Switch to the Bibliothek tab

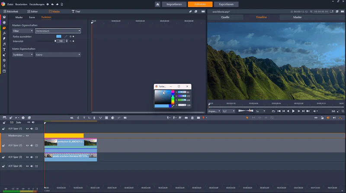tap(10, 12)
